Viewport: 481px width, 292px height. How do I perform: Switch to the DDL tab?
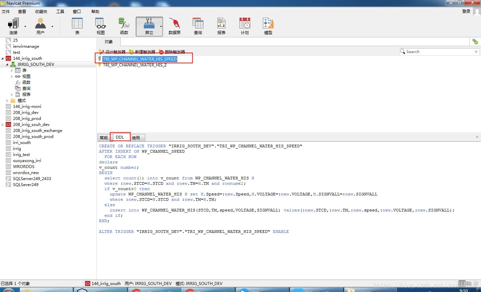[120, 137]
